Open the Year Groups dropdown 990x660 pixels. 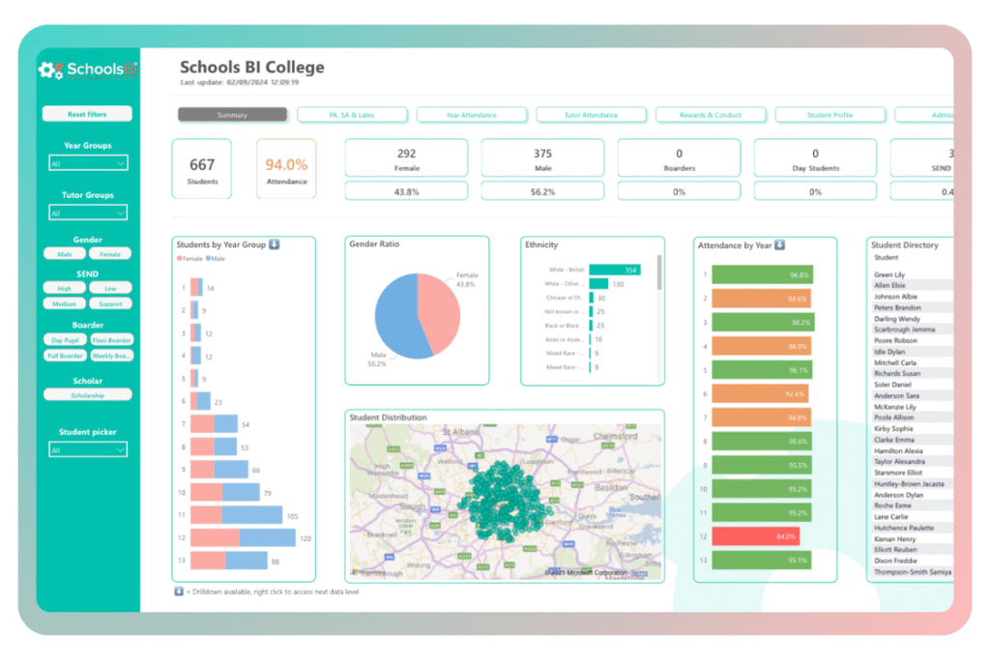(87, 164)
